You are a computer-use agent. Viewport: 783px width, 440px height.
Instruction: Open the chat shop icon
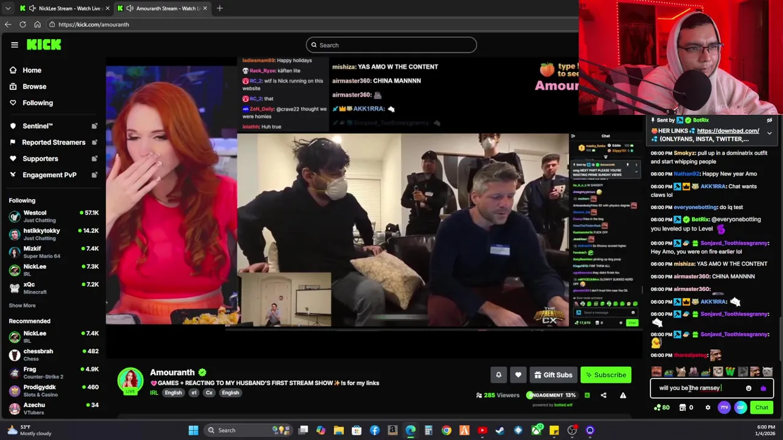pyautogui.click(x=683, y=408)
